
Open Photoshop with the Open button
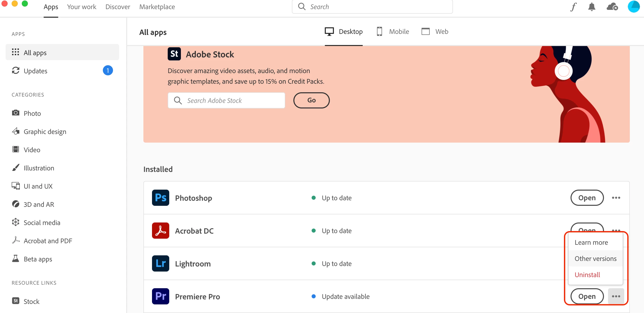587,198
